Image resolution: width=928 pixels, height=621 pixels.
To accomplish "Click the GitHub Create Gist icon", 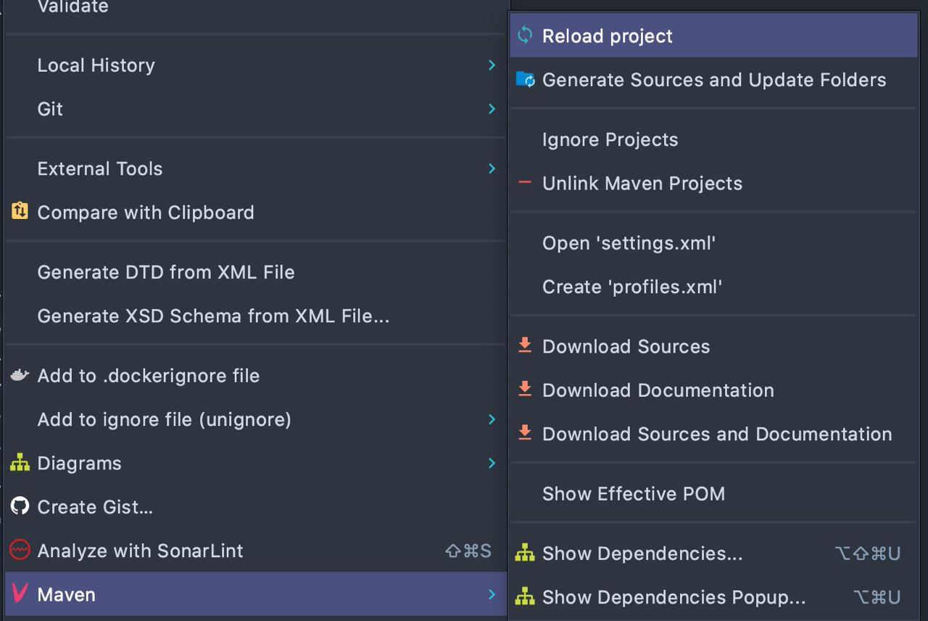I will pyautogui.click(x=20, y=506).
